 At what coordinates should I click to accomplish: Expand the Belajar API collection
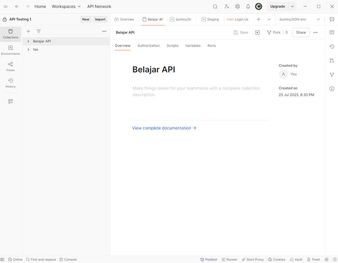pos(28,41)
